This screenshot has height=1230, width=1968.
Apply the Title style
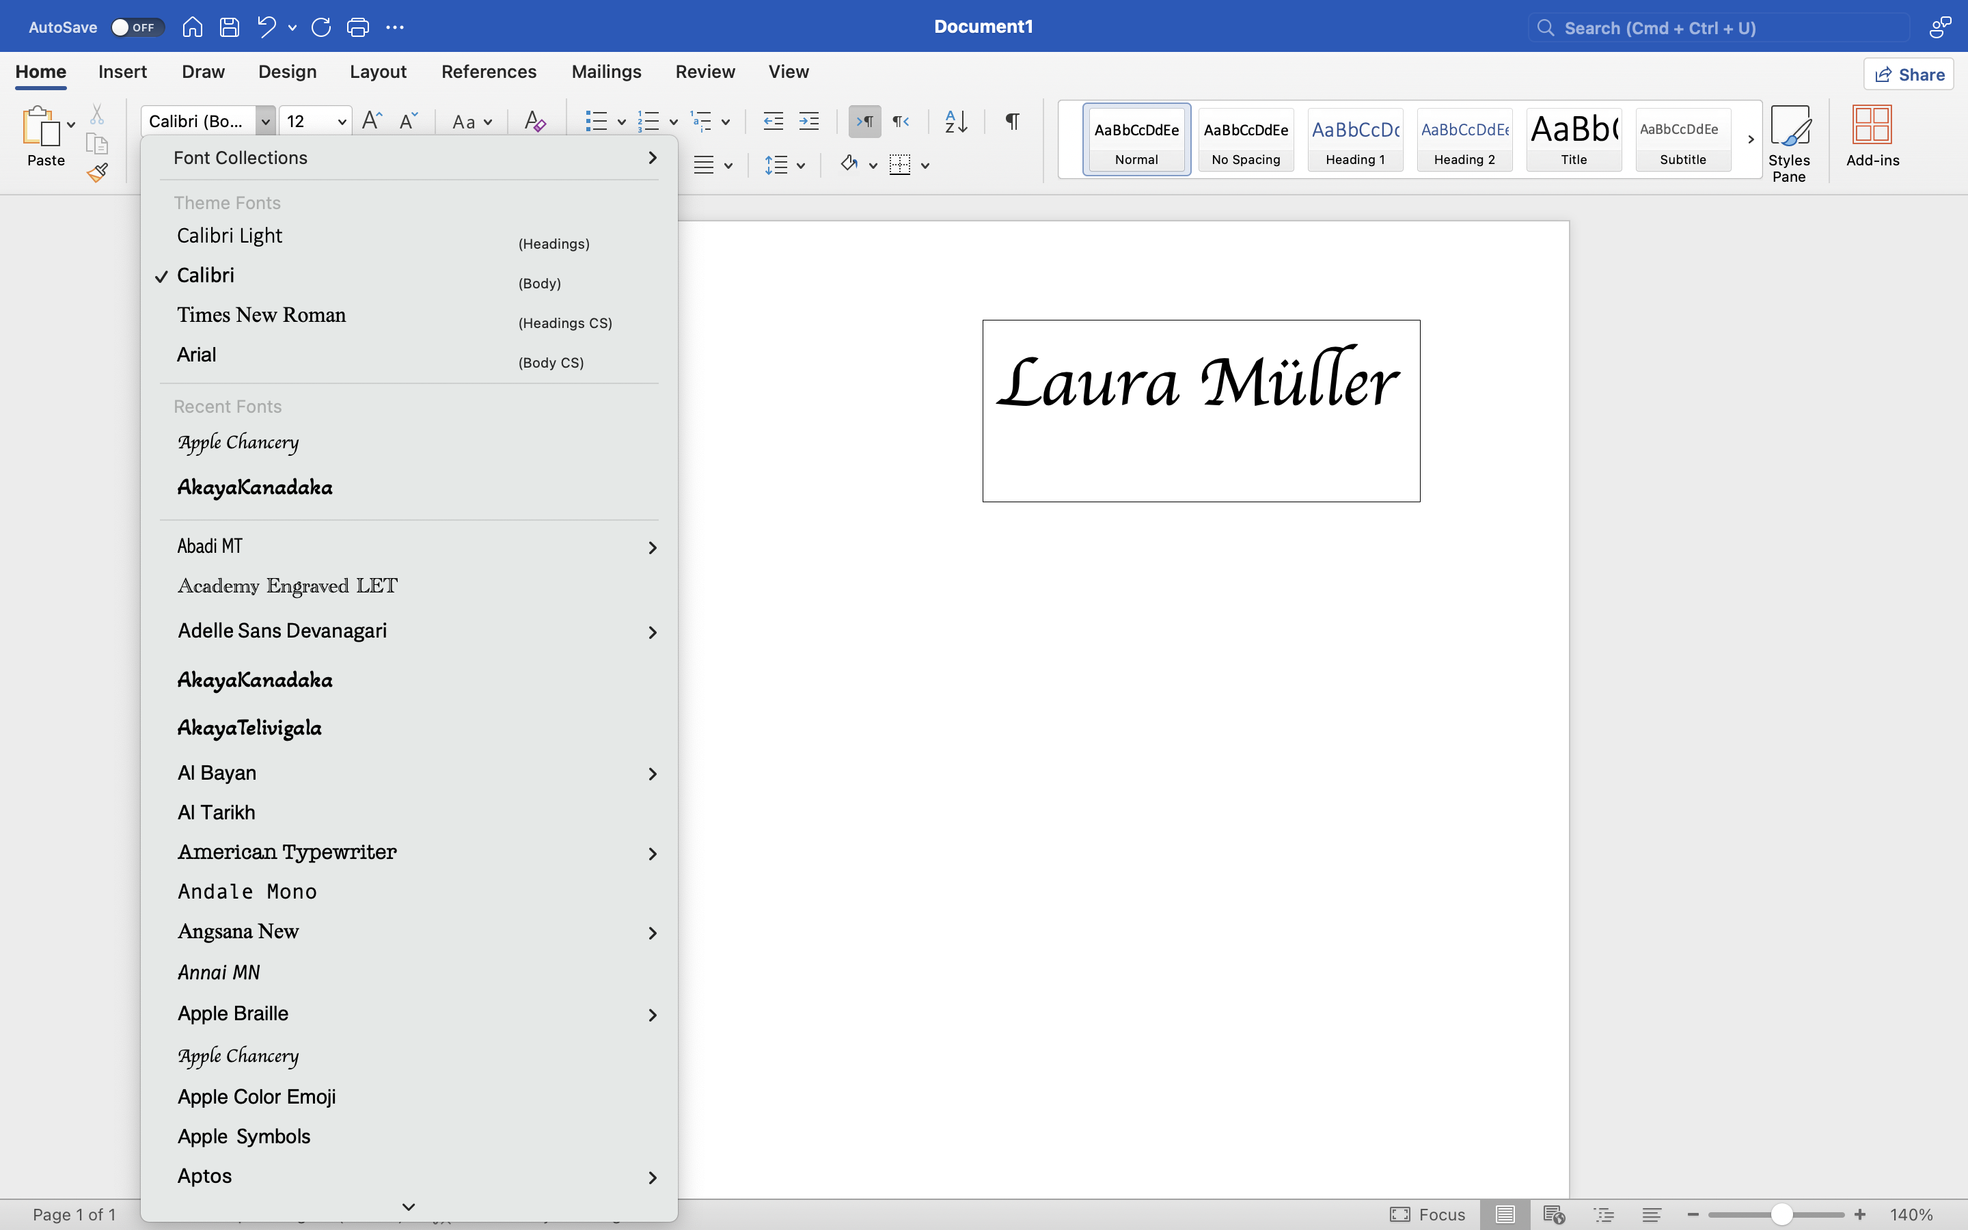1574,139
